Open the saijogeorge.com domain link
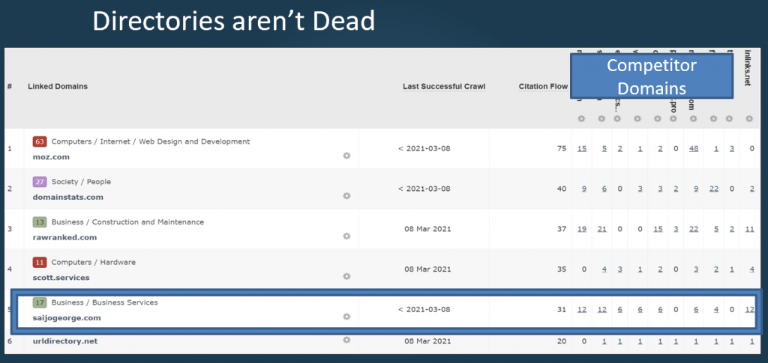Screen dimensions: 768x363 [x=67, y=317]
